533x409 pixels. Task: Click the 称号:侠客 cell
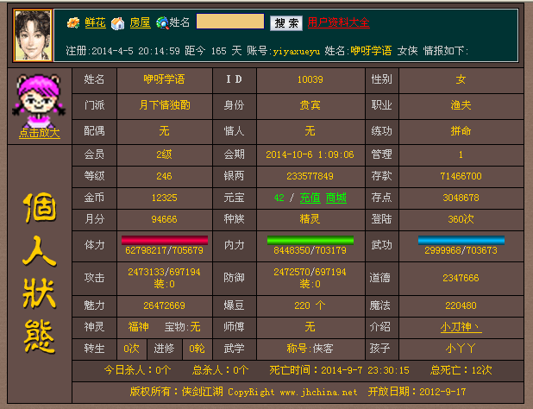[310, 349]
